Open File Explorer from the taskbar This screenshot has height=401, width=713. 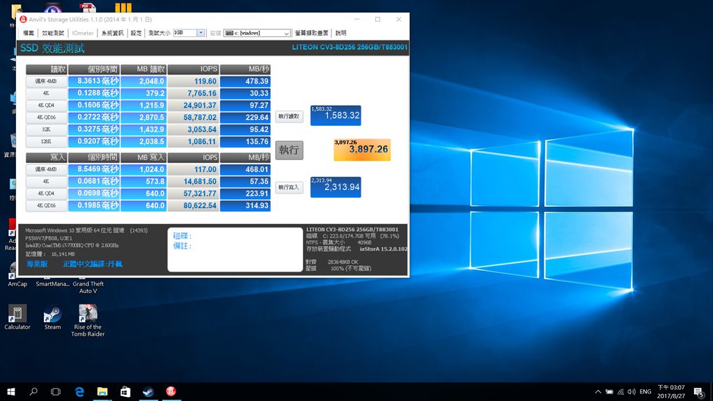pyautogui.click(x=102, y=391)
